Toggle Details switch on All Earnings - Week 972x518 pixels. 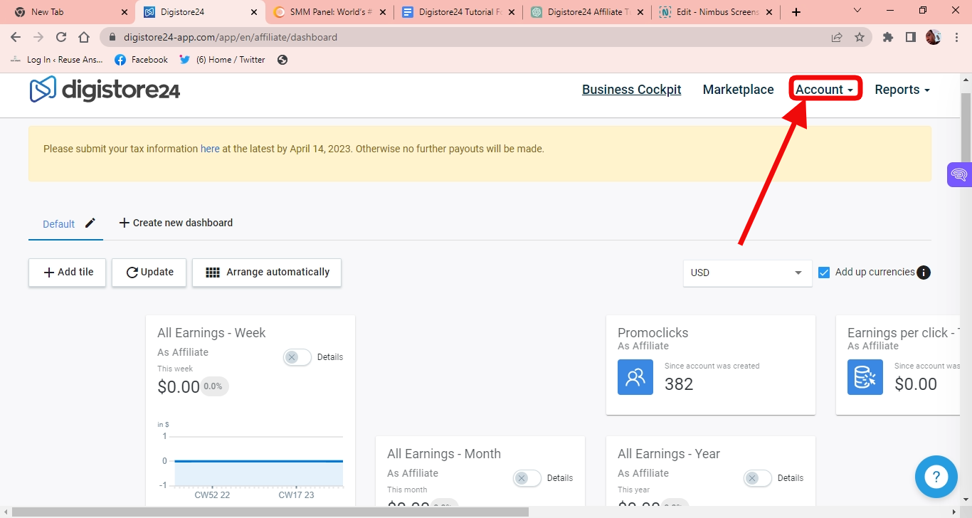[x=297, y=357]
